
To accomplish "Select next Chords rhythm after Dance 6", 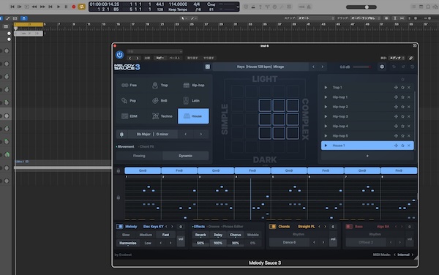I will 323,242.
